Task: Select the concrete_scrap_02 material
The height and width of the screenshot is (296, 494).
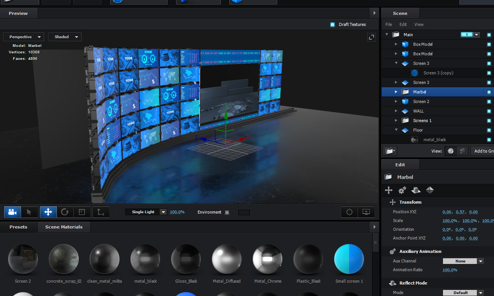Action: click(64, 259)
